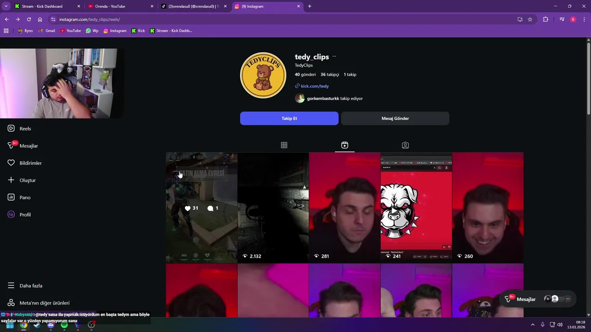The width and height of the screenshot is (591, 332).
Task: Open the Wp bookmark
Action: 92,31
